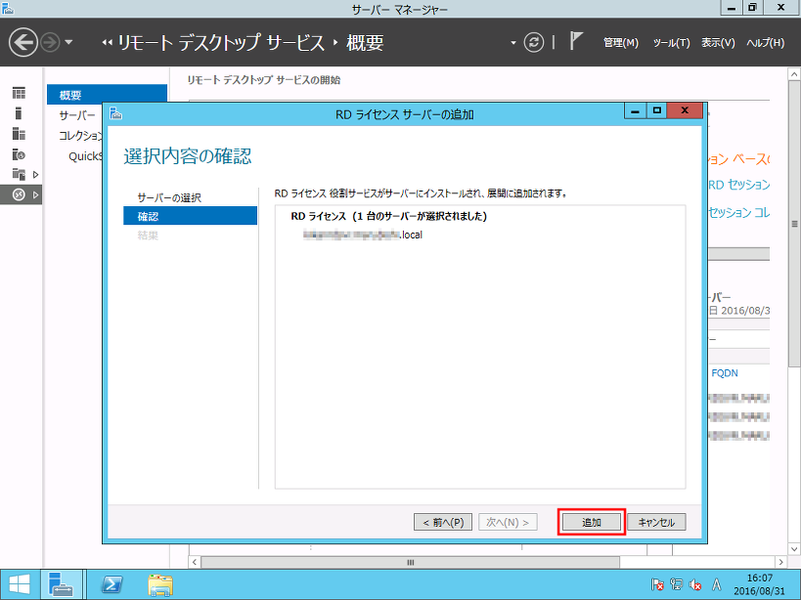Screen dimensions: 801x600
Task: Click the All Servers icon in the sidebar
Action: [x=20, y=135]
